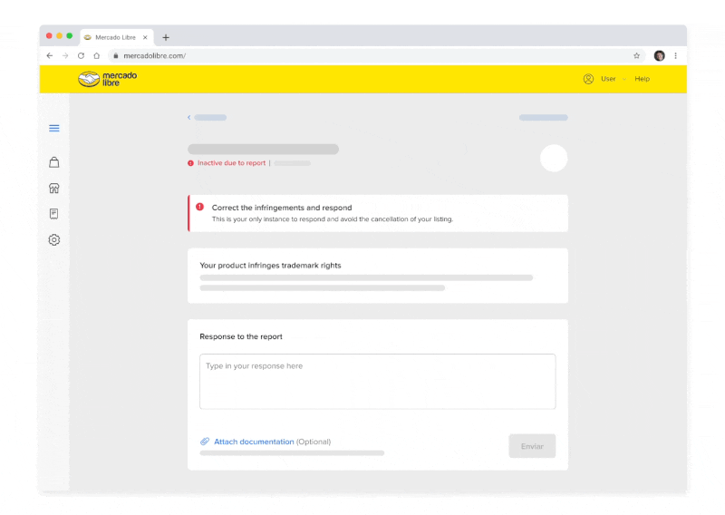
Task: Select the Mercado Libre browser tab
Action: click(115, 37)
